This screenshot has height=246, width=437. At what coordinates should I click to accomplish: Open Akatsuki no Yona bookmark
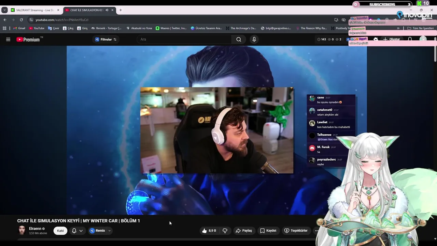coord(139,28)
